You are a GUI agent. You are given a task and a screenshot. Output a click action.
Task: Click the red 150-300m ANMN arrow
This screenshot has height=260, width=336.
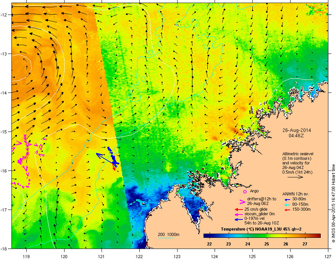tap(288, 210)
